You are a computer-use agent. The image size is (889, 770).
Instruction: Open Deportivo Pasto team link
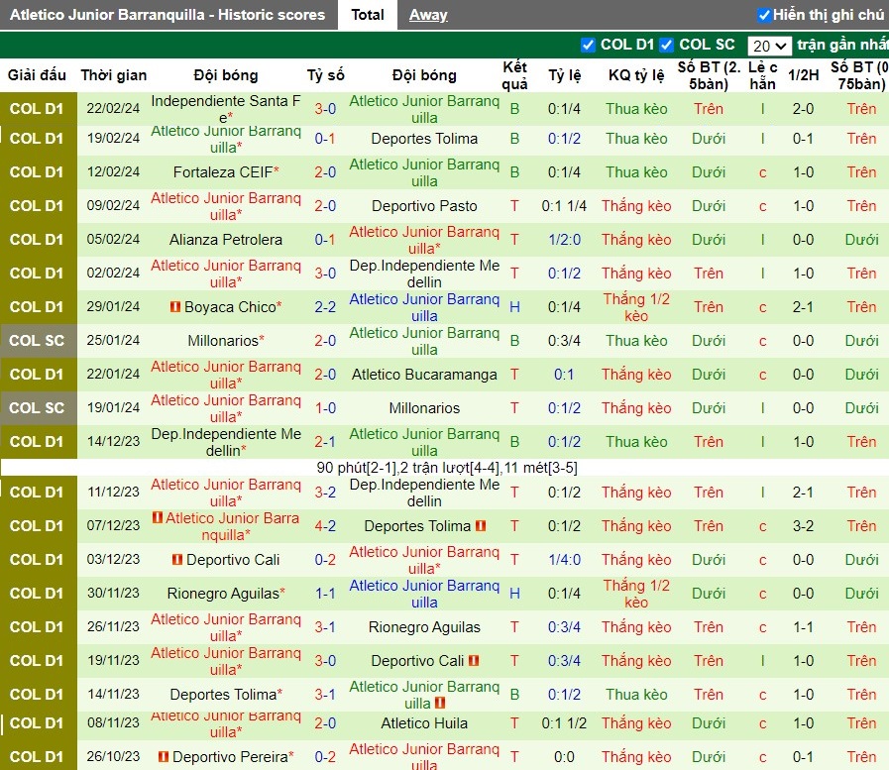pos(424,206)
